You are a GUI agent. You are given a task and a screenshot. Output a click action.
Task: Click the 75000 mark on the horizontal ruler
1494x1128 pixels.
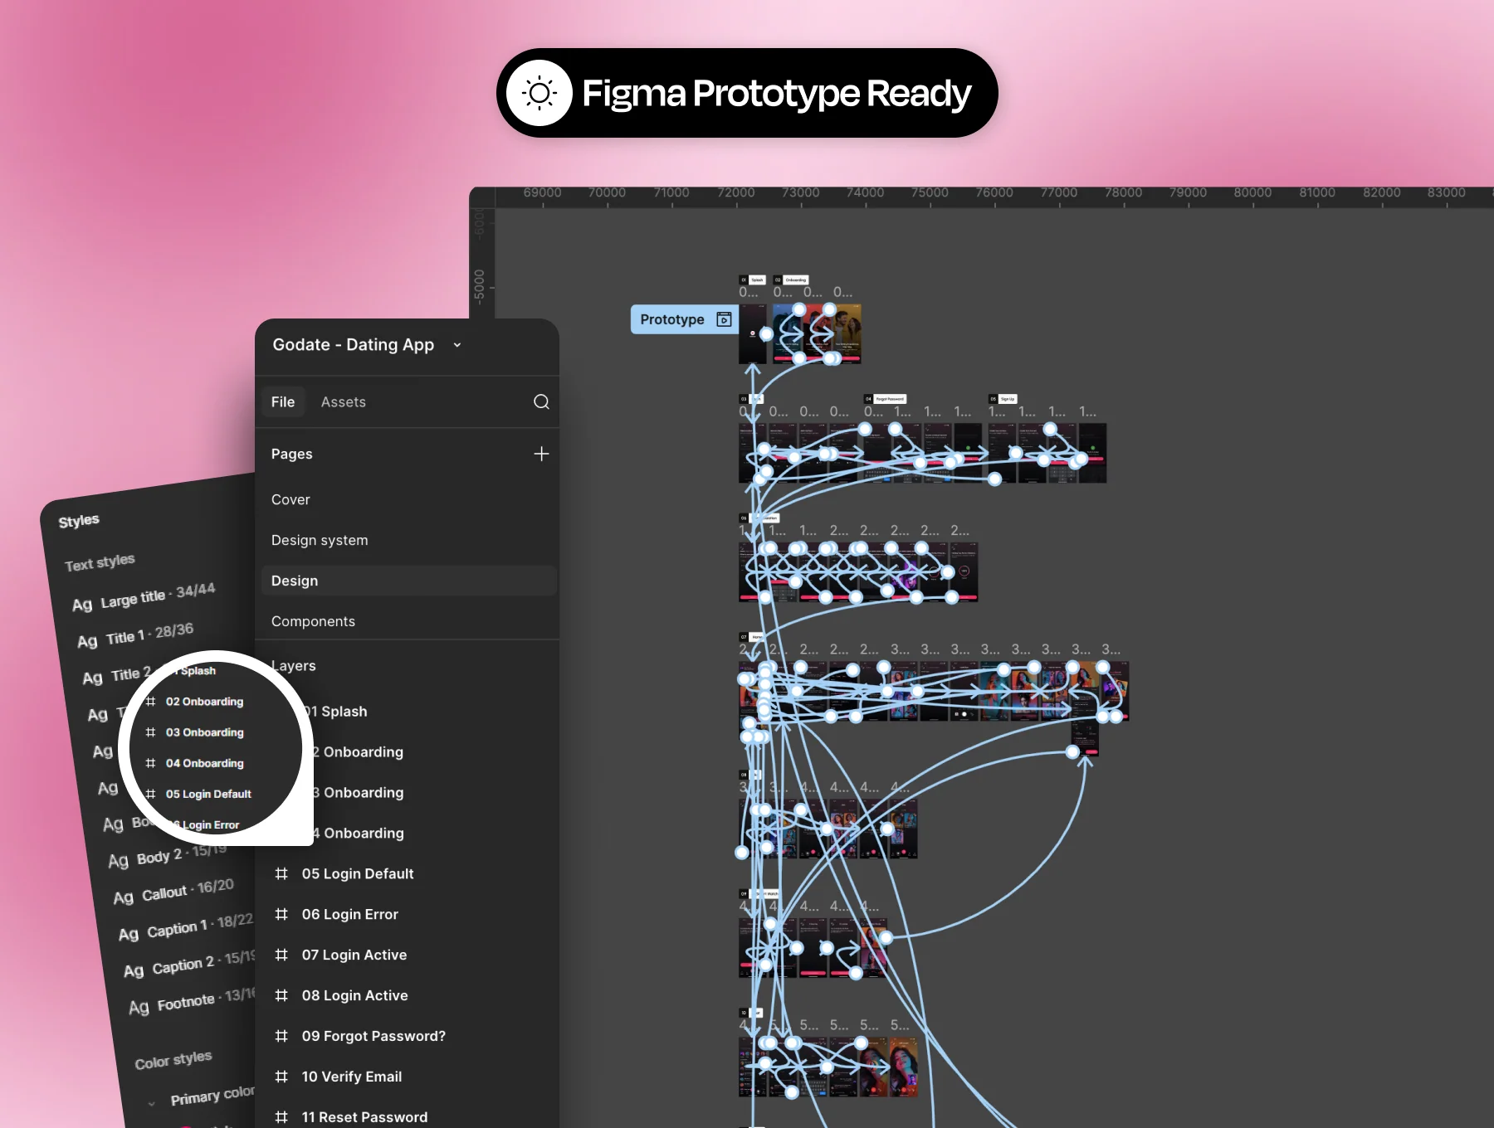click(930, 192)
